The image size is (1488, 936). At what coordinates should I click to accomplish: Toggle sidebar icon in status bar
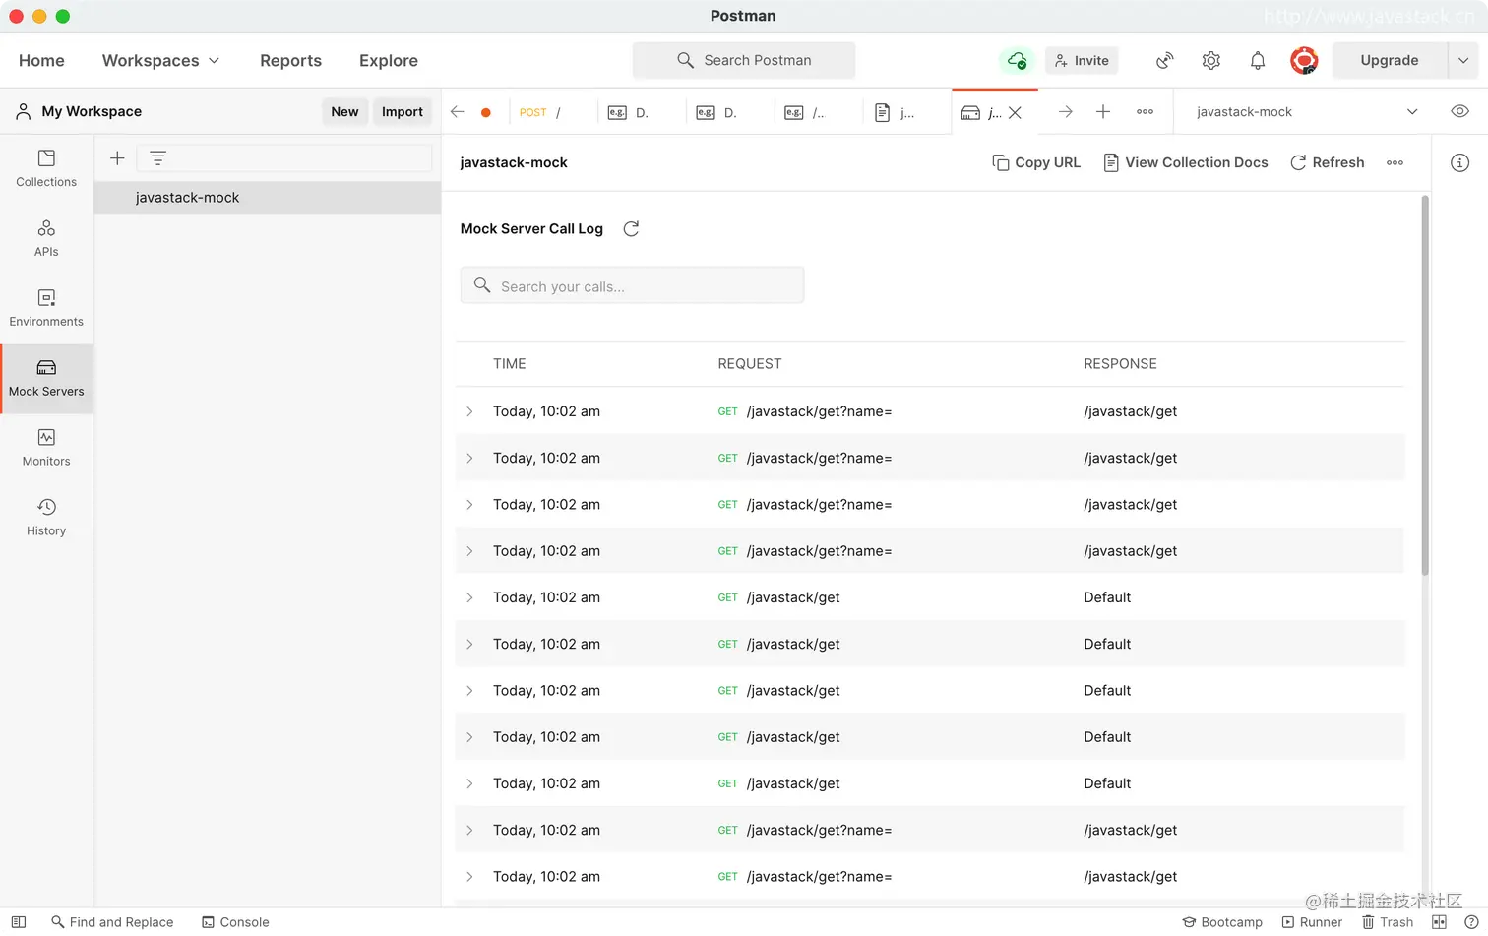point(18,922)
